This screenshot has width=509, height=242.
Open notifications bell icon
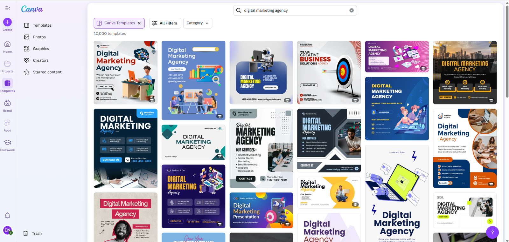(x=8, y=216)
